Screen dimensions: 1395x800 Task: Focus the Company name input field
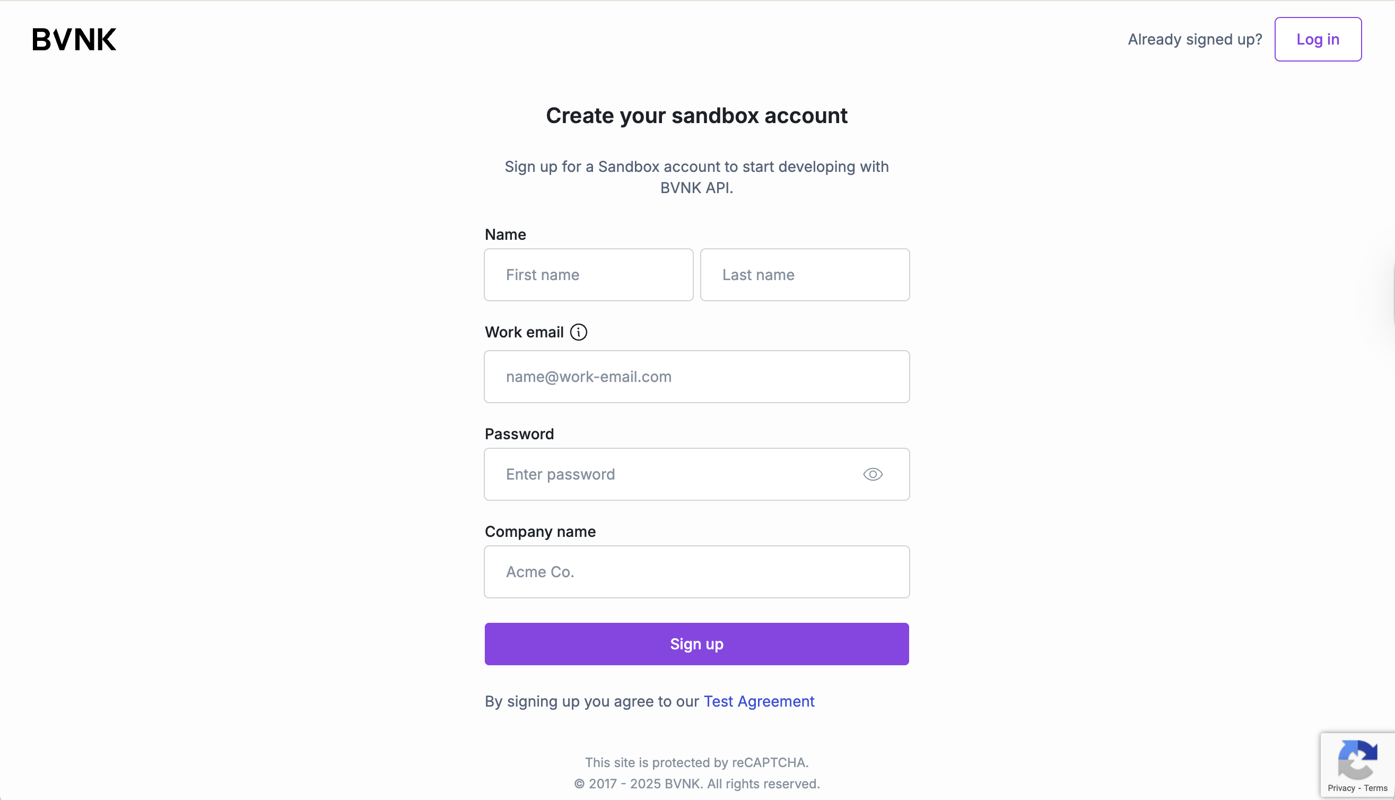click(x=696, y=571)
